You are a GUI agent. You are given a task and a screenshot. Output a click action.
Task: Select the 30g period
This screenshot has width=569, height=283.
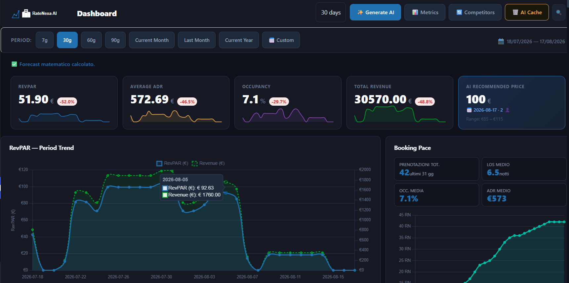[x=67, y=40]
